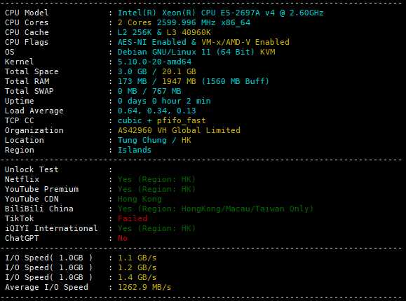Select the TikTok Failed result text
The width and height of the screenshot is (406, 301).
coord(133,219)
